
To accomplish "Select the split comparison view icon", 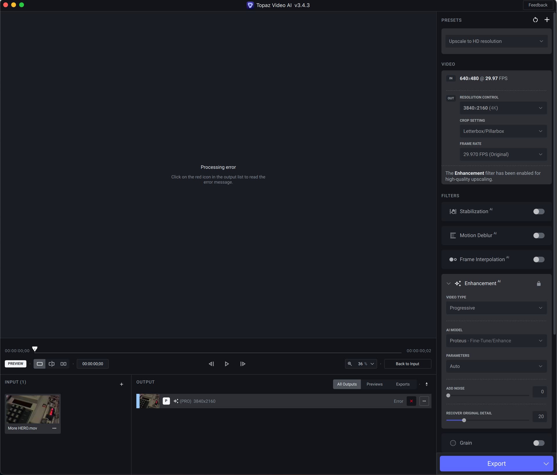I will pyautogui.click(x=52, y=364).
